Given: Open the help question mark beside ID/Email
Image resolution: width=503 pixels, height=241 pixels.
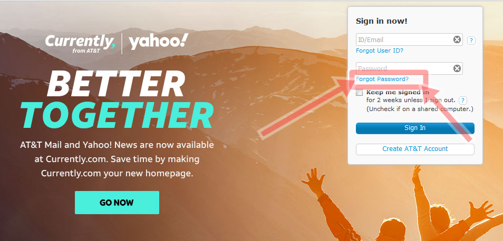Looking at the screenshot, I should (471, 41).
